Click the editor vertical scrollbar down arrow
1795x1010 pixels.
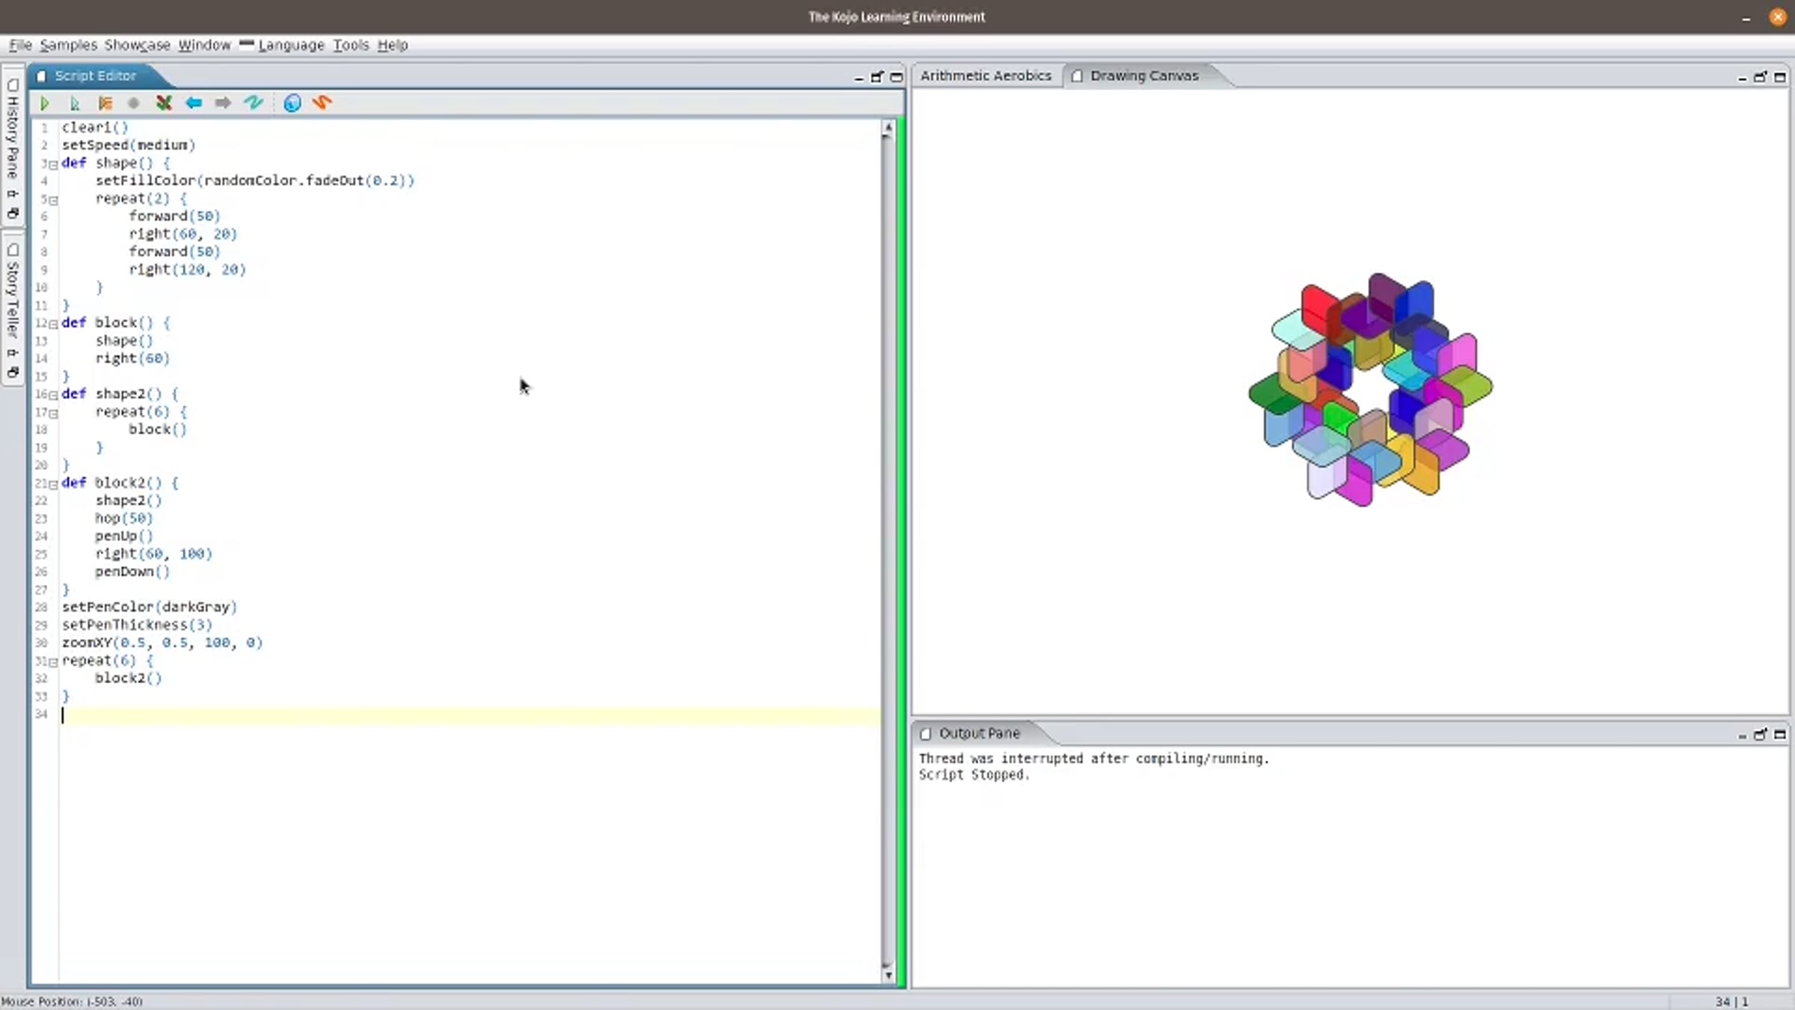[x=888, y=974]
